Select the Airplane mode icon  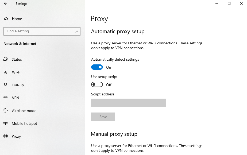[6, 111]
